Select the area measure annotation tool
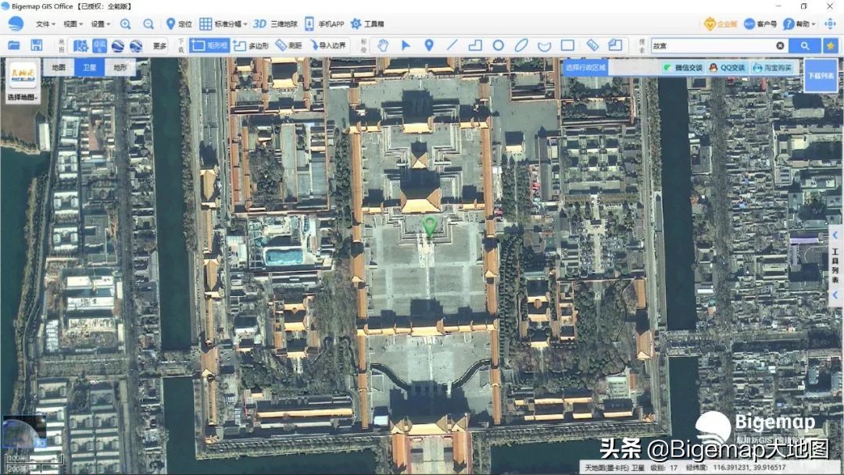 pos(615,46)
